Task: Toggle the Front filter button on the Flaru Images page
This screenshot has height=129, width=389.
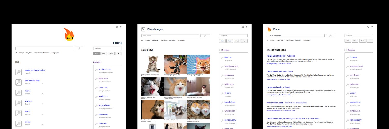Action: [x=237, y=41]
